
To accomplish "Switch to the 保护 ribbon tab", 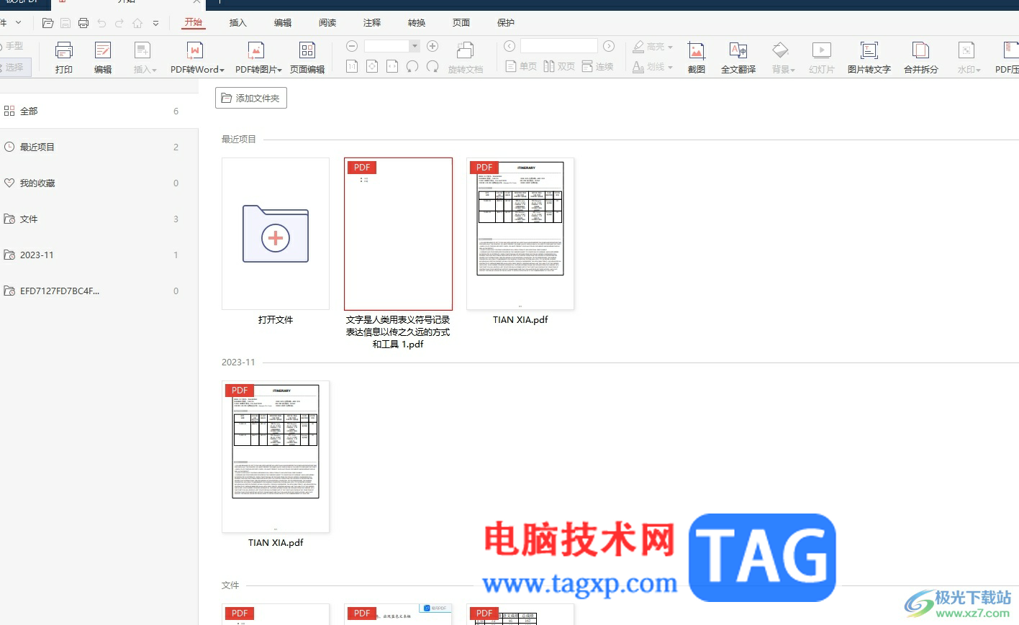I will 506,23.
